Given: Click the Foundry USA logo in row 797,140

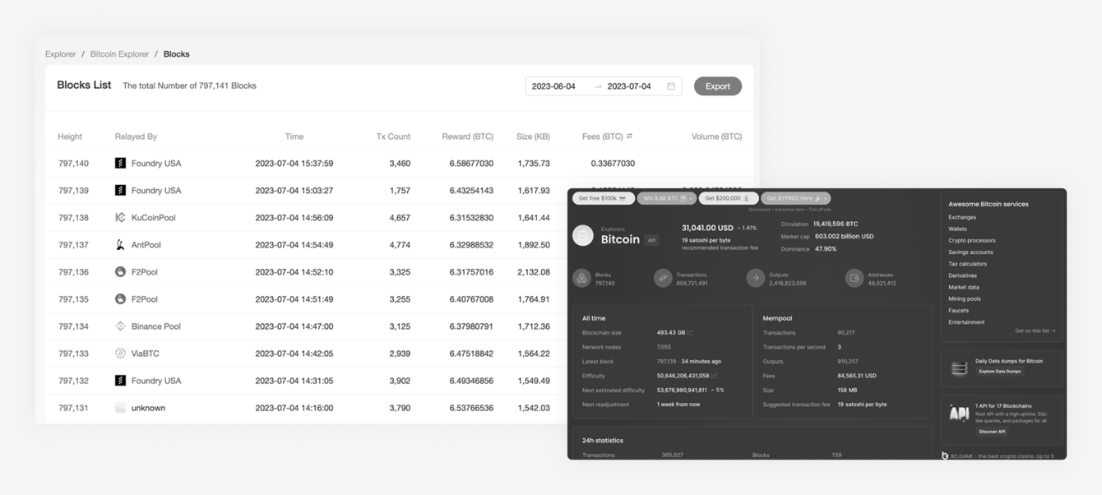Looking at the screenshot, I should coord(120,164).
